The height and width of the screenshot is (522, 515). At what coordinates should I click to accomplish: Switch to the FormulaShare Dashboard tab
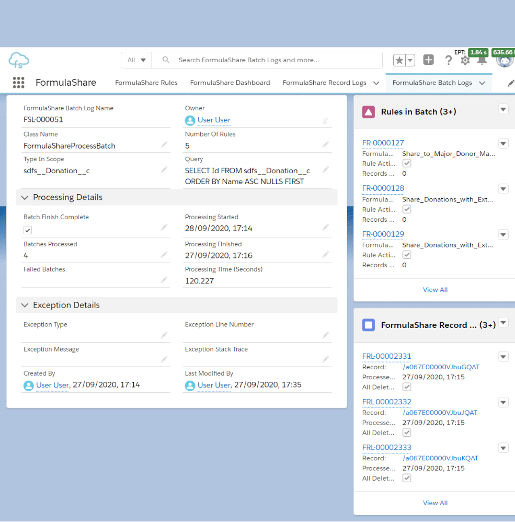(230, 83)
